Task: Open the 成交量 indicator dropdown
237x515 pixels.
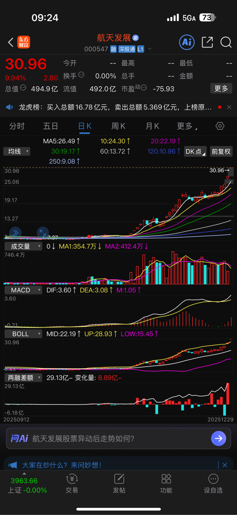Action: click(x=23, y=246)
